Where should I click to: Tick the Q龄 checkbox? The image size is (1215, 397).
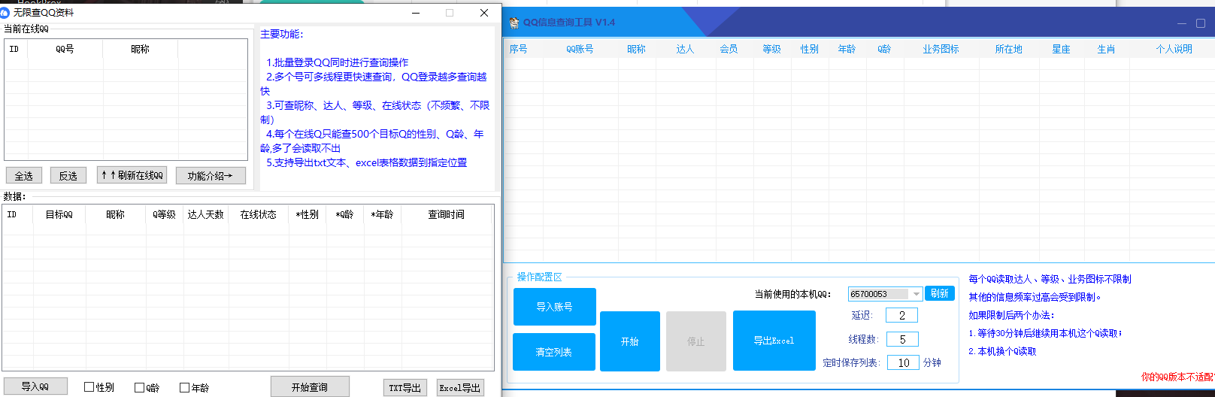pos(139,387)
